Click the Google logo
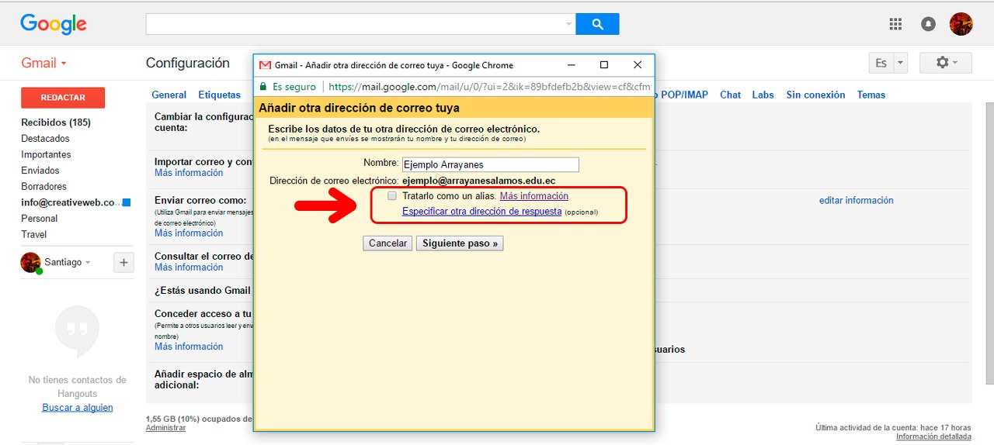This screenshot has height=445, width=994. click(x=54, y=25)
